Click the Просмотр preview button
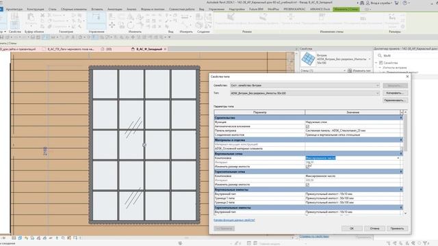 tap(224, 228)
